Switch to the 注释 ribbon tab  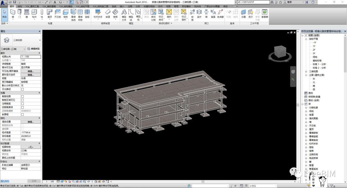130,6
